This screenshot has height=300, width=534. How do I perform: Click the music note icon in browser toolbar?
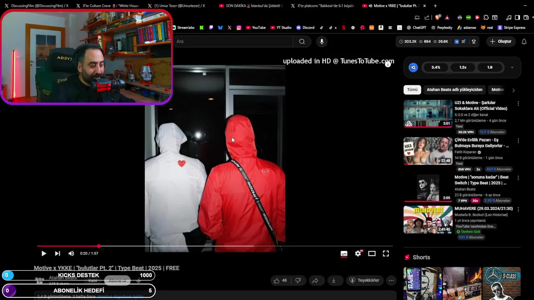click(509, 17)
